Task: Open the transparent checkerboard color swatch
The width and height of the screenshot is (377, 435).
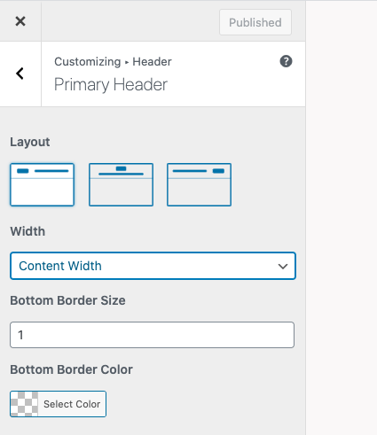Action: pos(24,404)
